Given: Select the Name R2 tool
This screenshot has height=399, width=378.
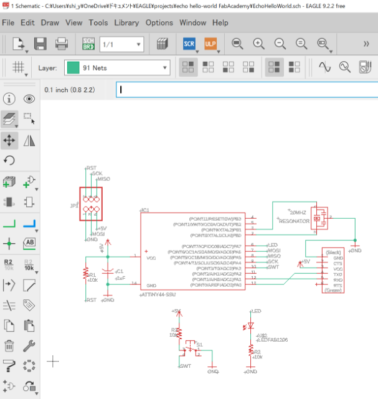Looking at the screenshot, I should pyautogui.click(x=9, y=264).
